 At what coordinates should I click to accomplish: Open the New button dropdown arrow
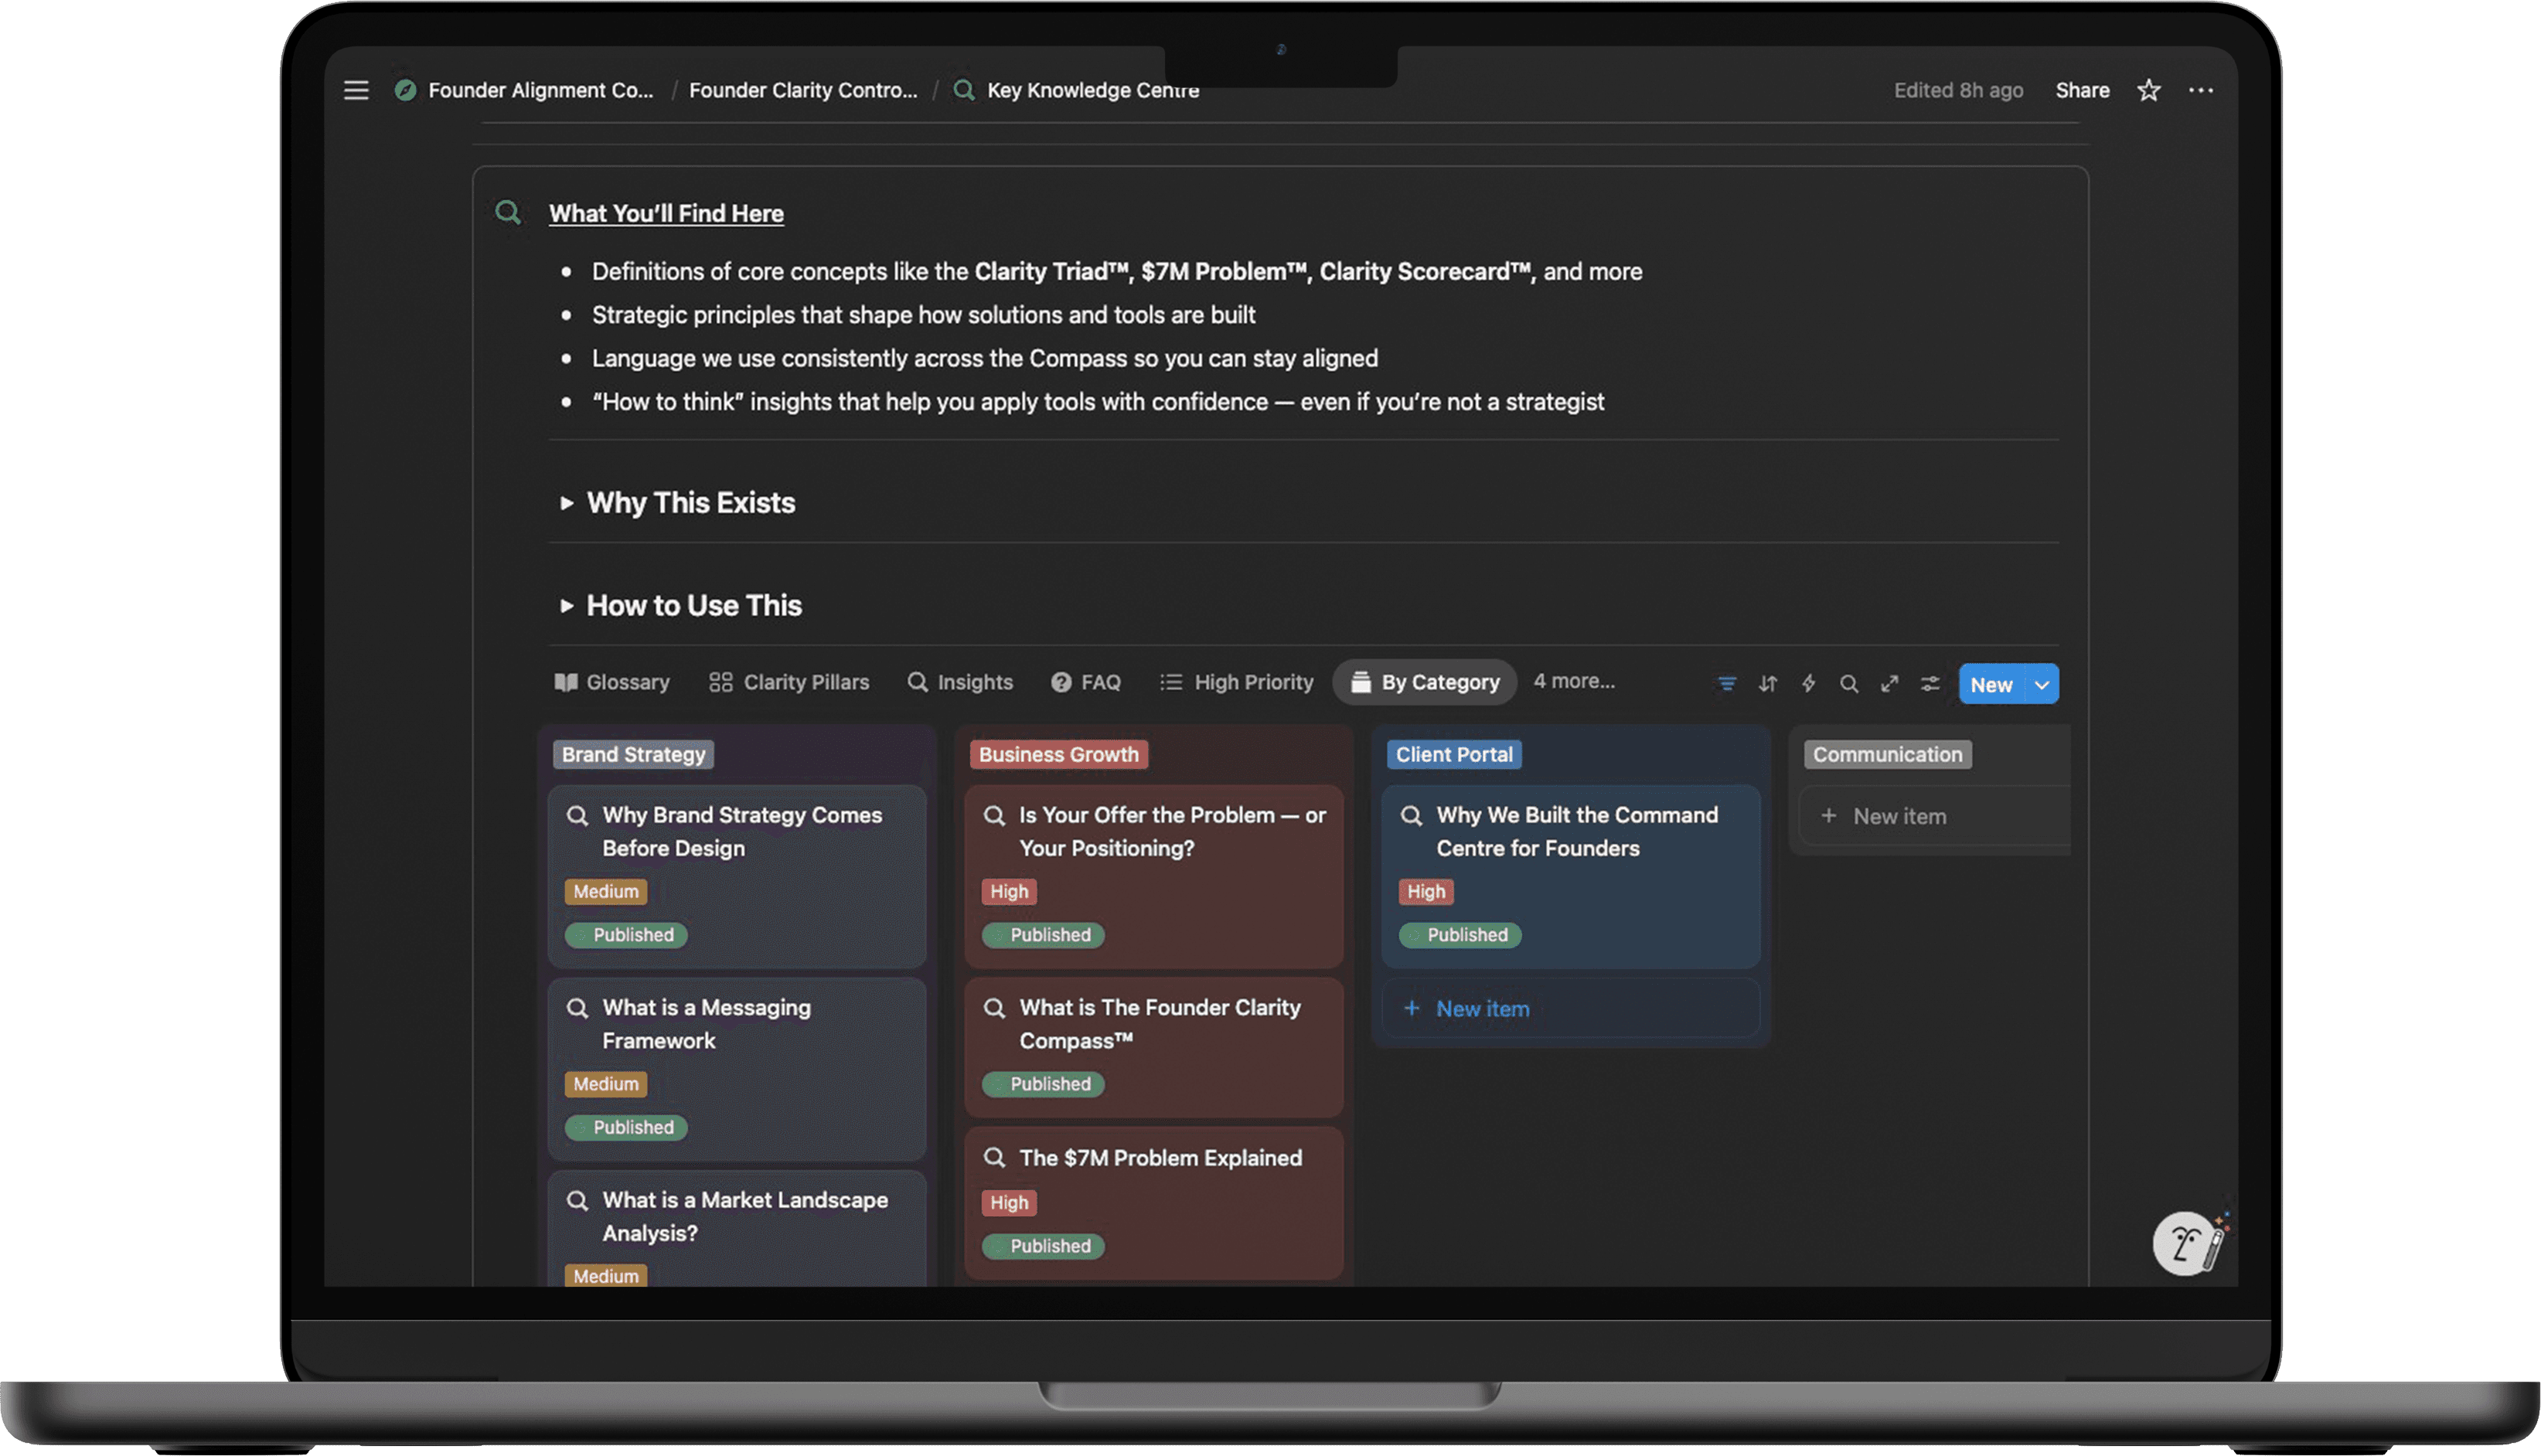(x=2042, y=685)
